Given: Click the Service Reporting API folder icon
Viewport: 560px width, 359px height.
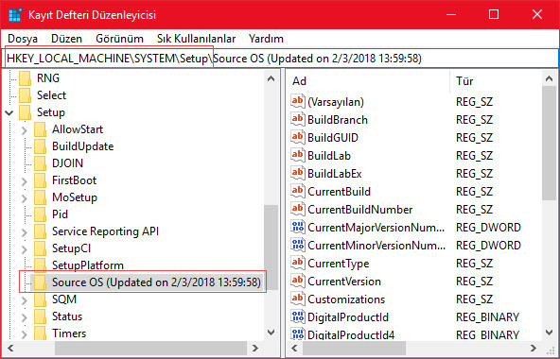Looking at the screenshot, I should point(40,231).
